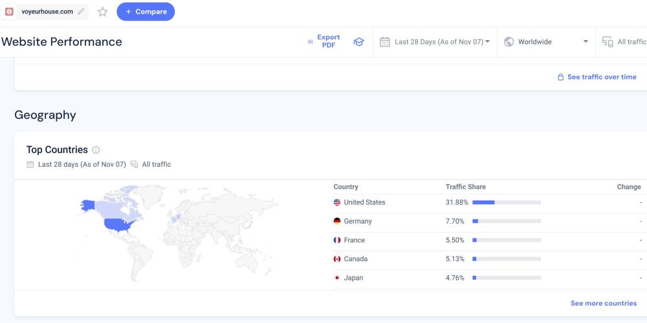Click the globe icon beside Worldwide

coord(509,42)
